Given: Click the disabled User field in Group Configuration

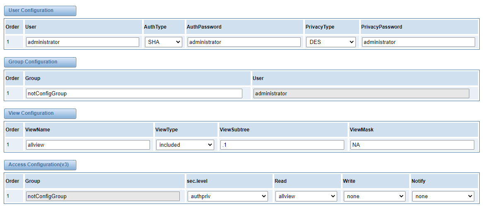Looking at the screenshot, I should (361, 93).
